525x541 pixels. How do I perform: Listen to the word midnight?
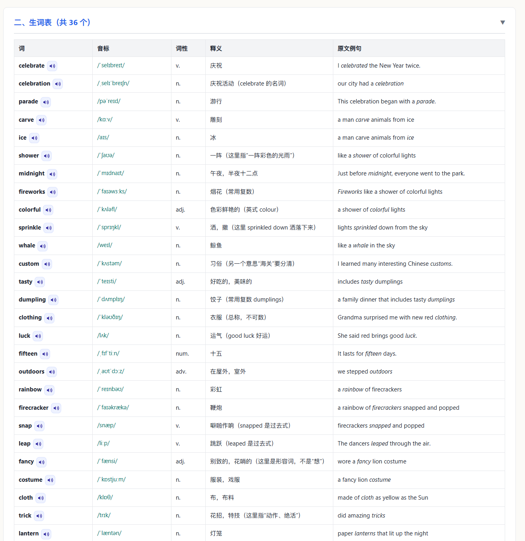point(52,174)
